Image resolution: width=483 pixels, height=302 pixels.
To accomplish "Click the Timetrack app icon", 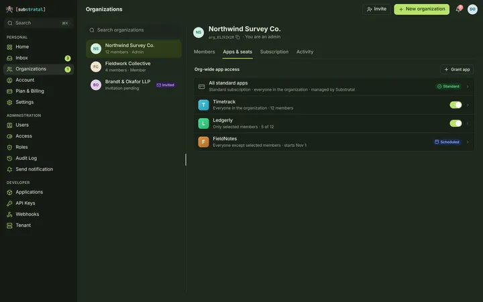I will [x=203, y=105].
